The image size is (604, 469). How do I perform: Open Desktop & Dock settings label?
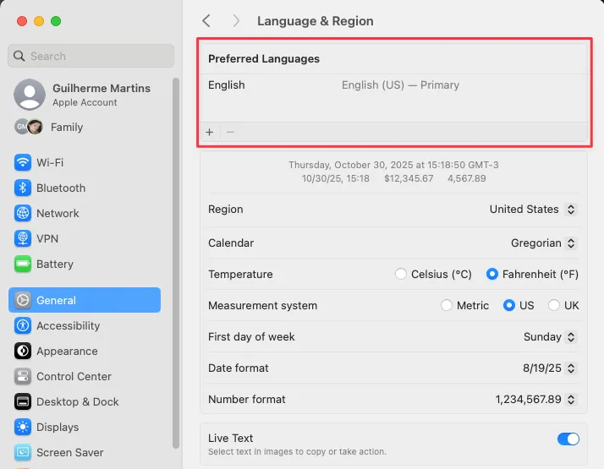click(78, 401)
